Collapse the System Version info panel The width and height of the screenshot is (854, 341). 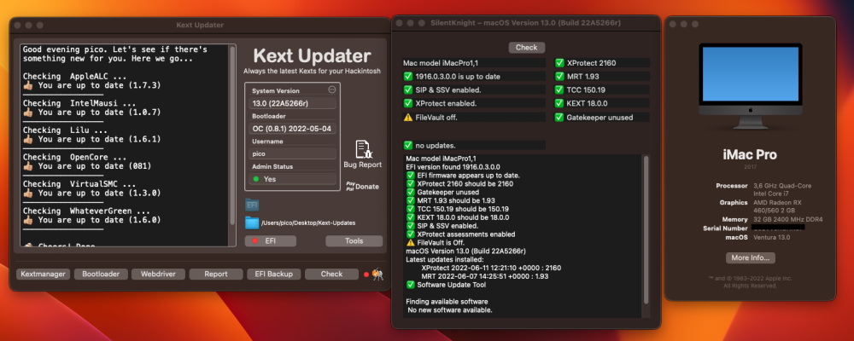[331, 90]
